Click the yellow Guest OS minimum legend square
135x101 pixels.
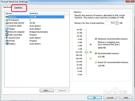(96, 62)
